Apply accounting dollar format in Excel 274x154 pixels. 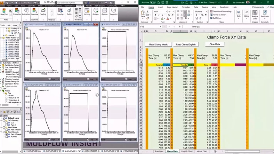pyautogui.click(x=196, y=15)
